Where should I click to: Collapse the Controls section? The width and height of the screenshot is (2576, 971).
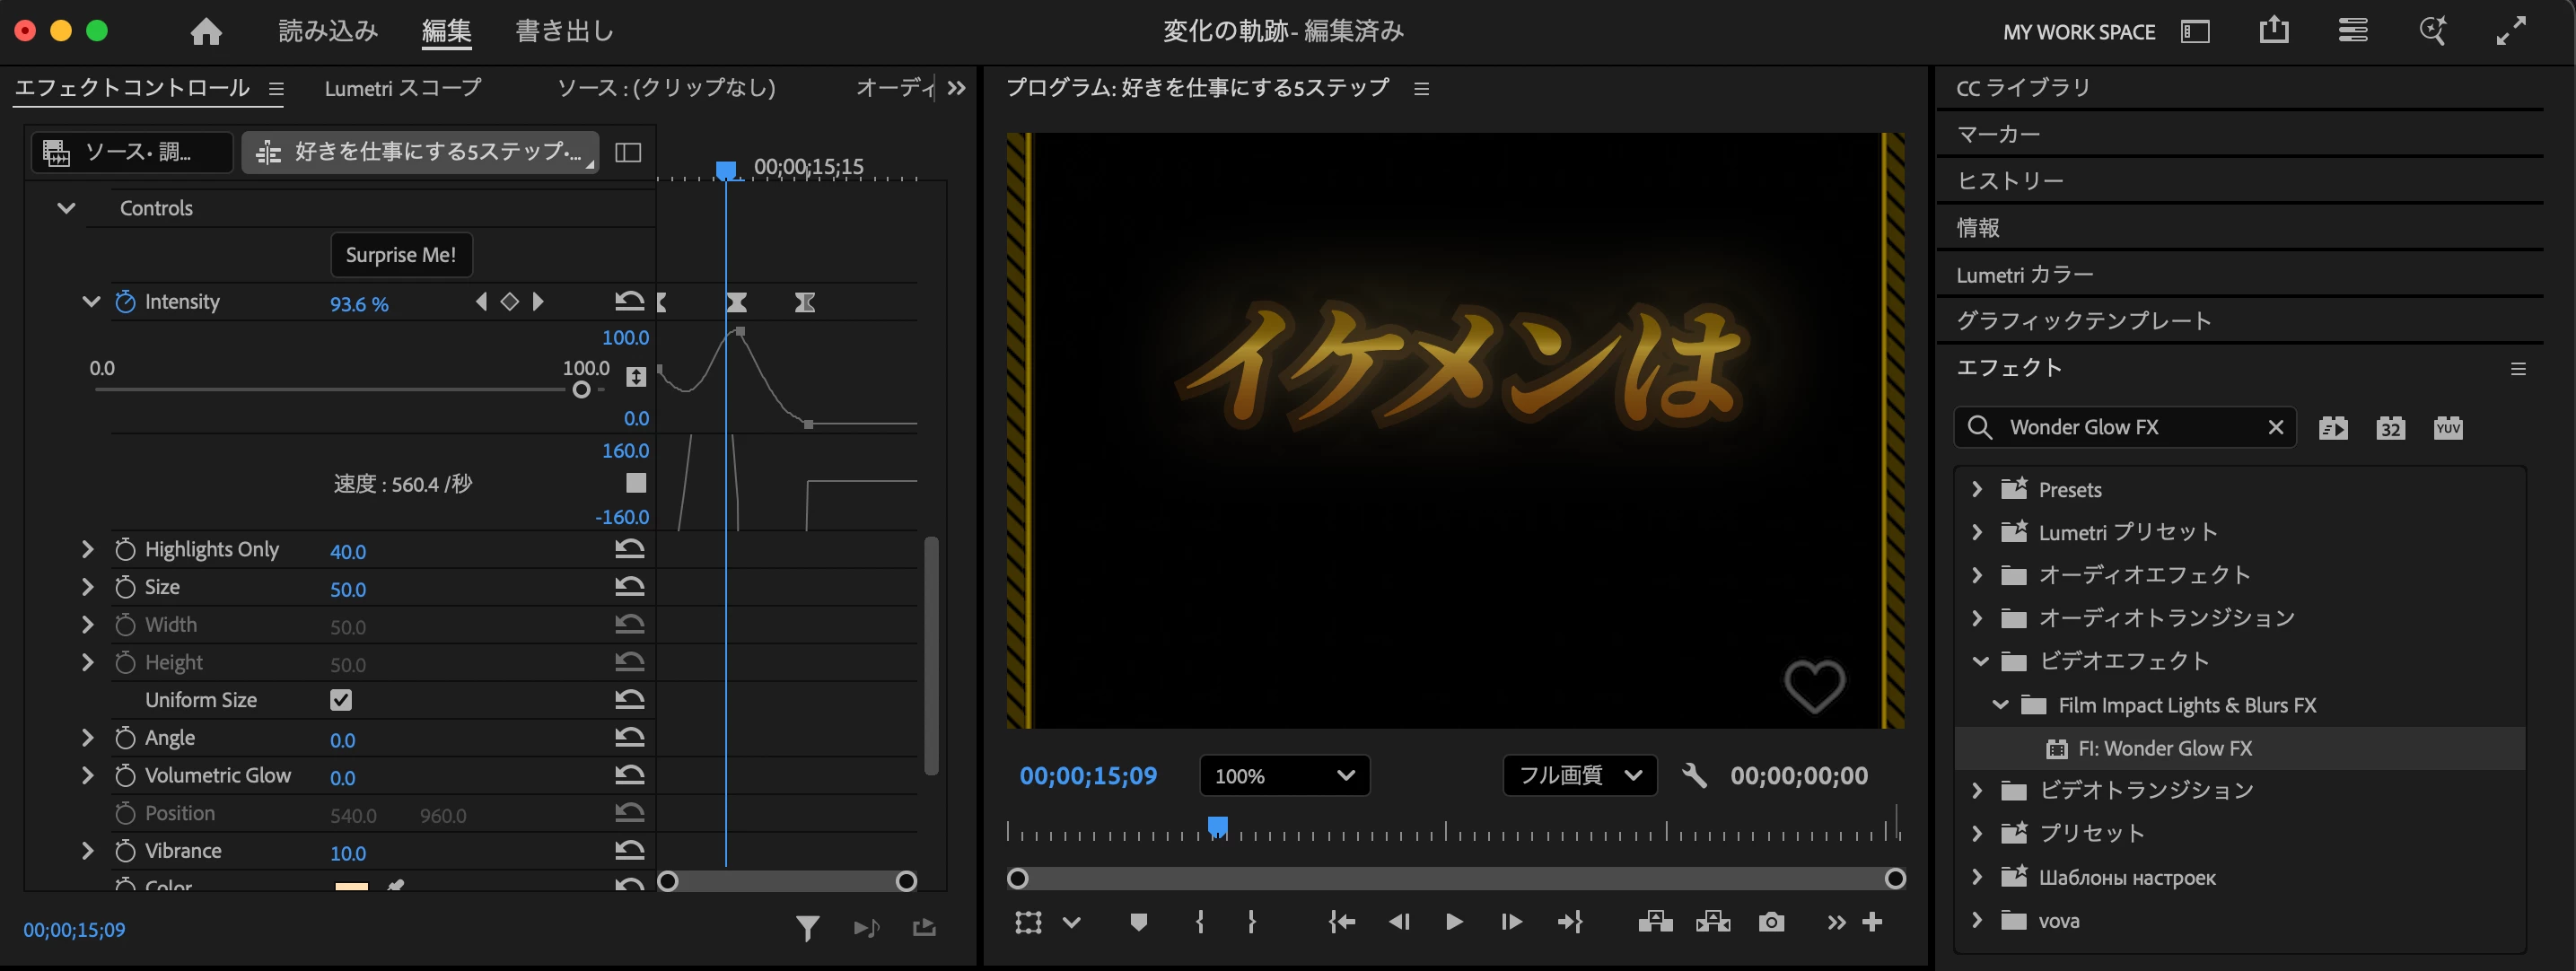tap(66, 208)
